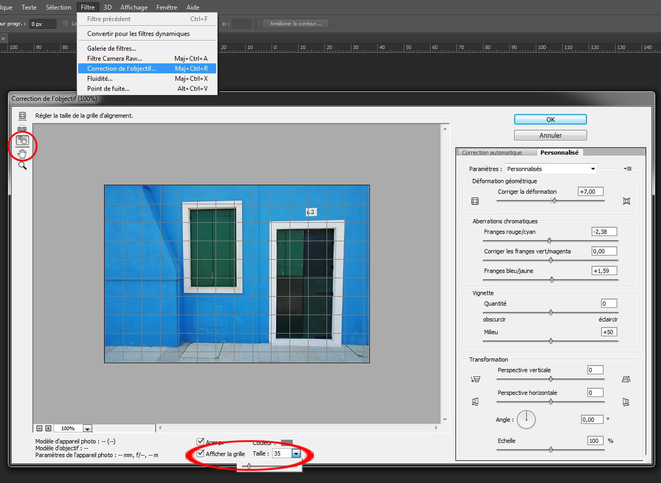
Task: Select the Straighten tool in left toolbar
Action: [22, 128]
